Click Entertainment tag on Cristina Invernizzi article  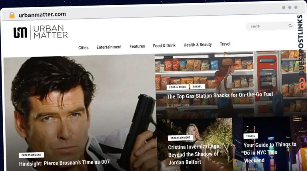coord(180,138)
